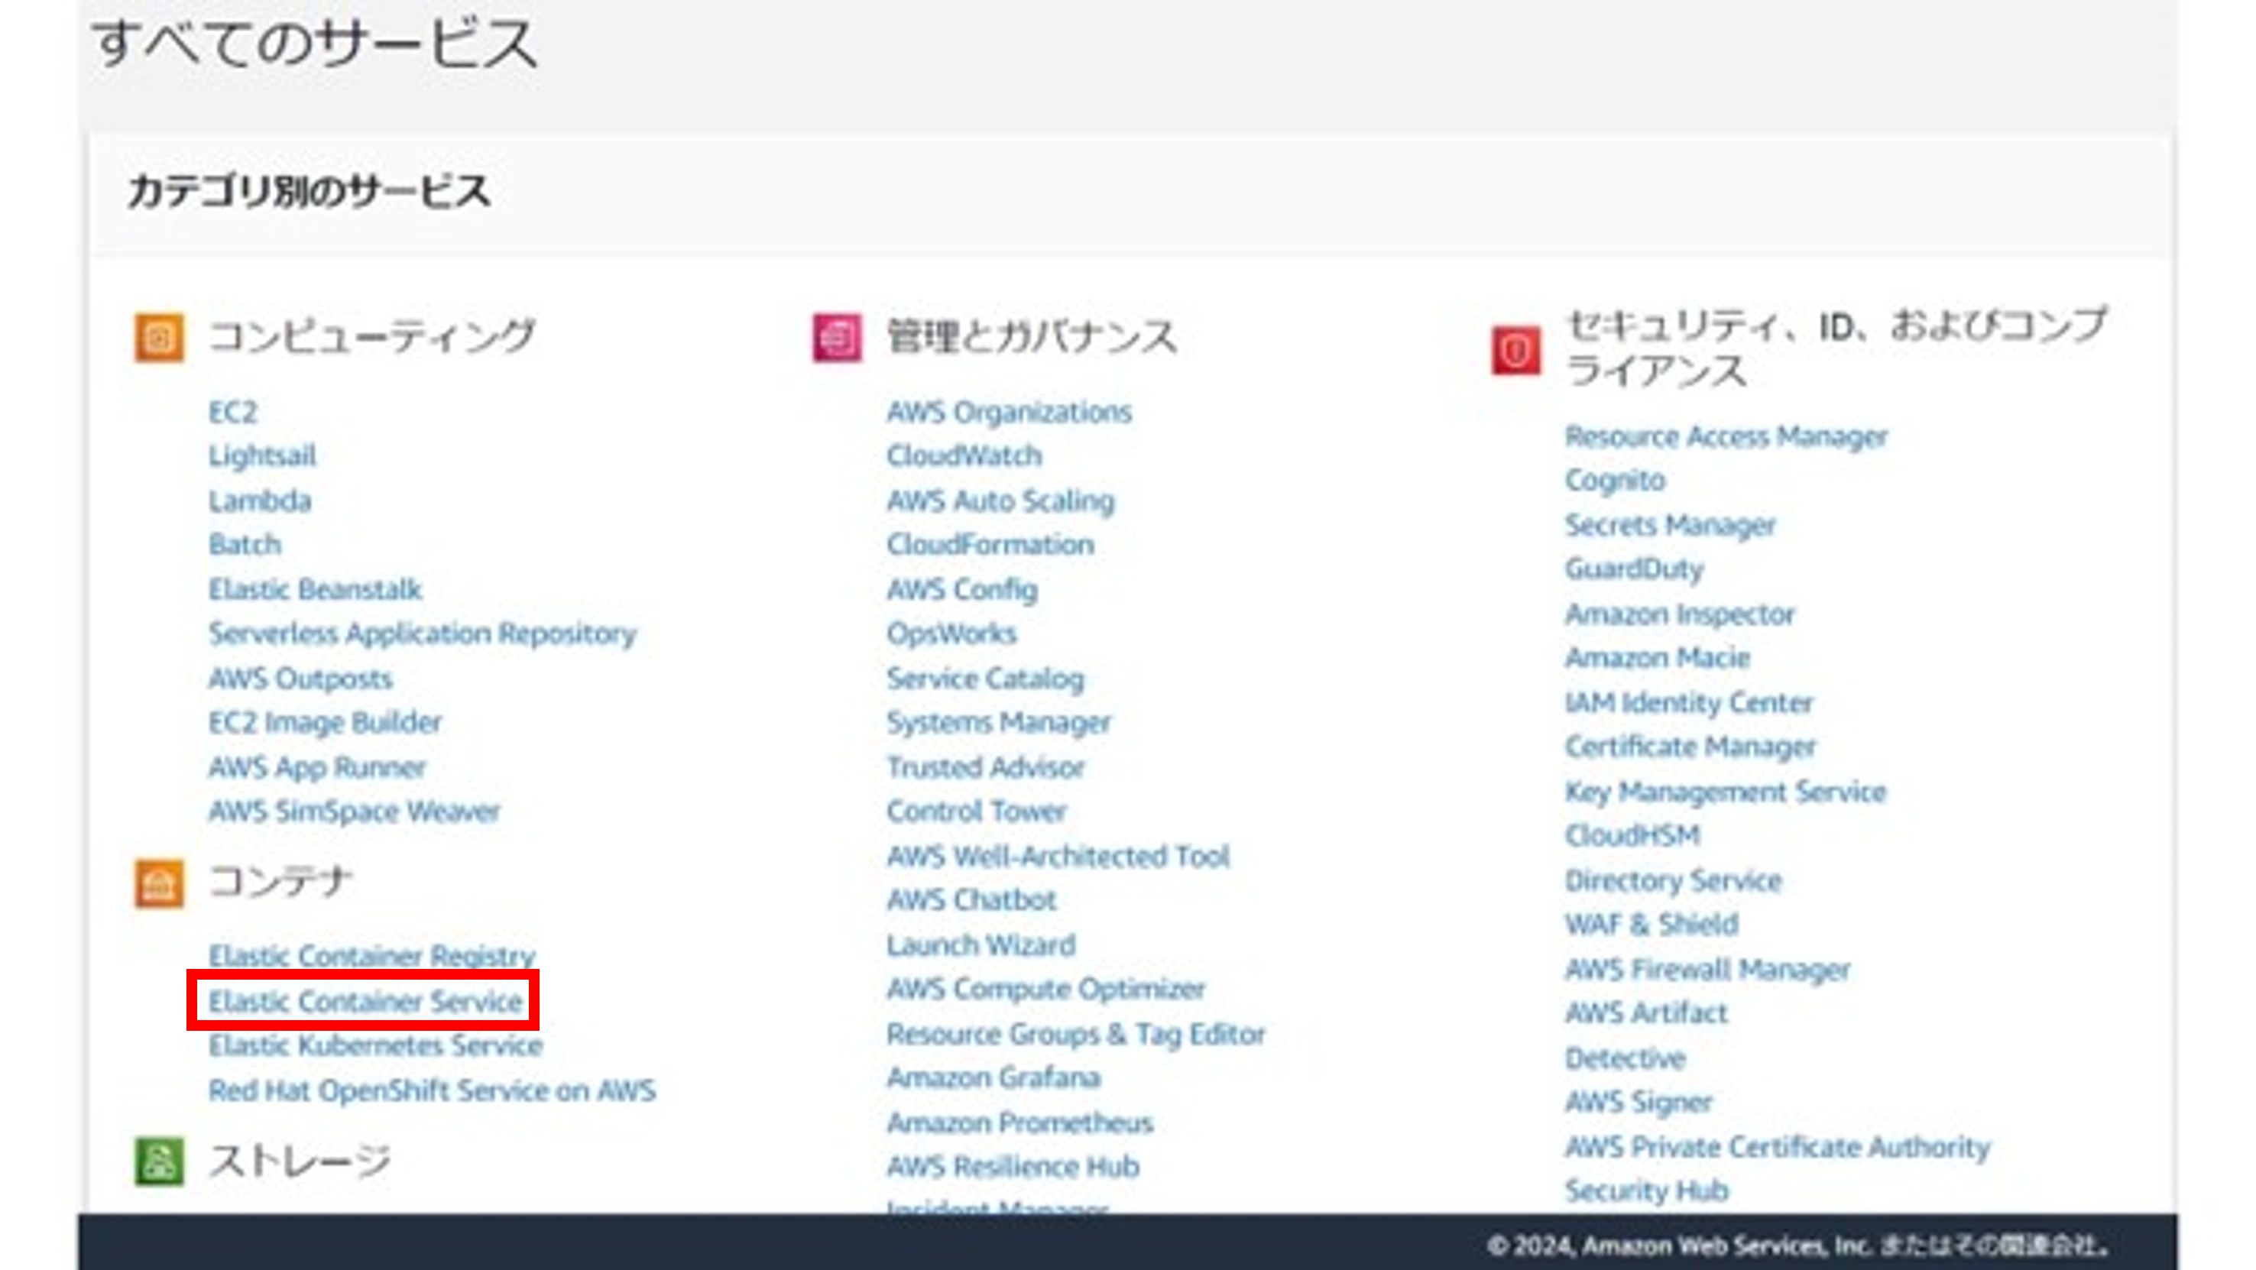Click the コンピューティング category heading
The width and height of the screenshot is (2256, 1270).
click(x=372, y=336)
